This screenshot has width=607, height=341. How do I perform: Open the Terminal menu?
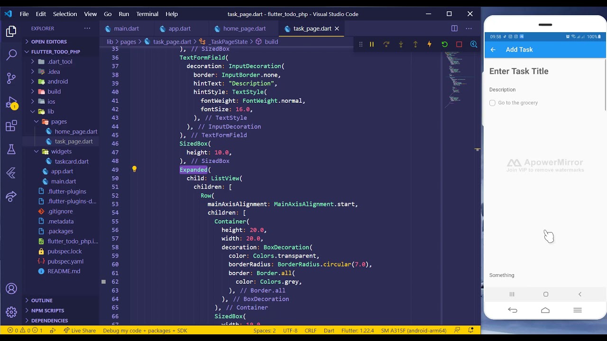[147, 14]
